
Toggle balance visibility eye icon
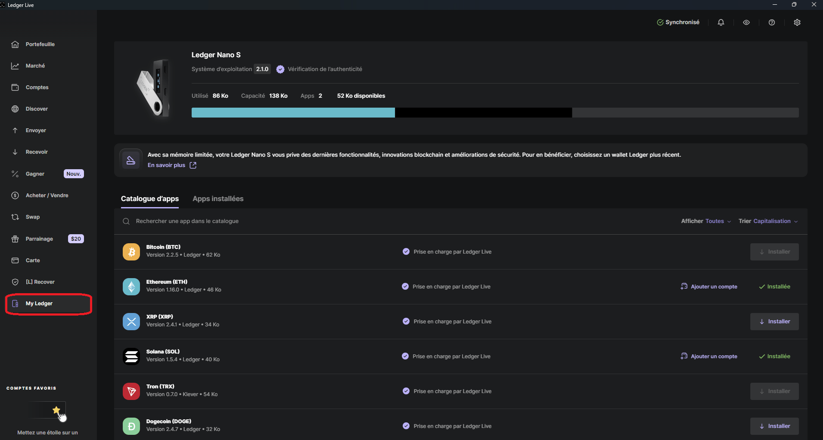(x=746, y=22)
